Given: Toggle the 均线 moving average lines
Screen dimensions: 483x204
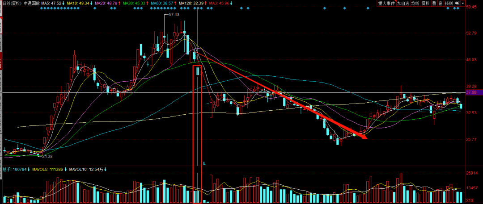Looking at the screenshot, I should (x=416, y=3).
